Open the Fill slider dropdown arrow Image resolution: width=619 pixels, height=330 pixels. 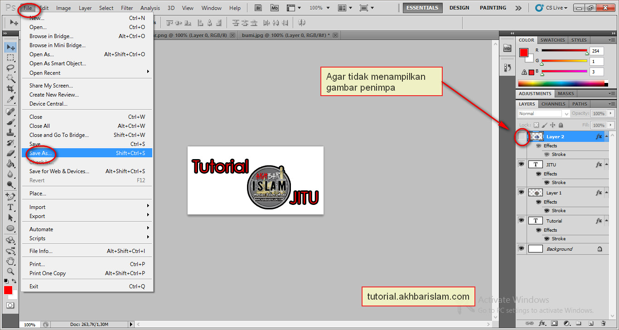[610, 125]
